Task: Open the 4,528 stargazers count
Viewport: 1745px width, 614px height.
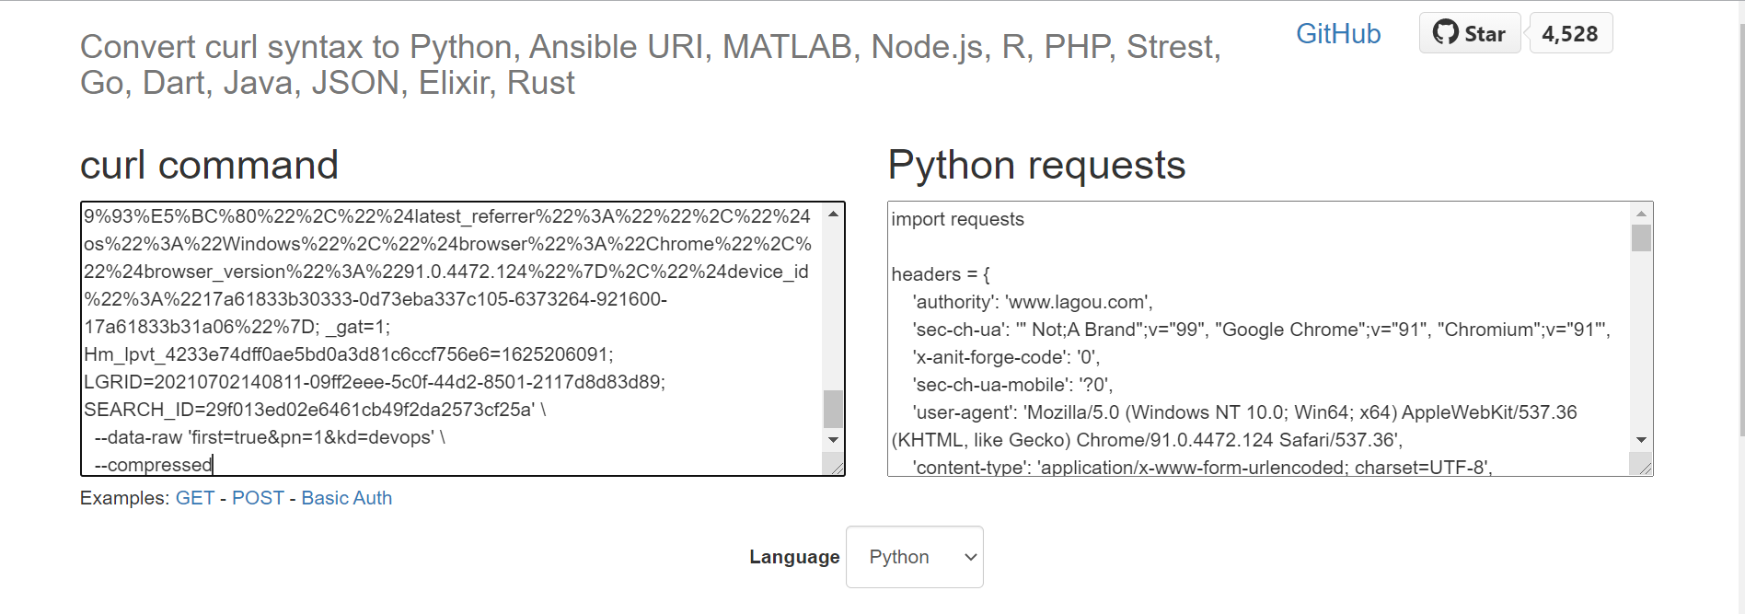Action: (1570, 33)
